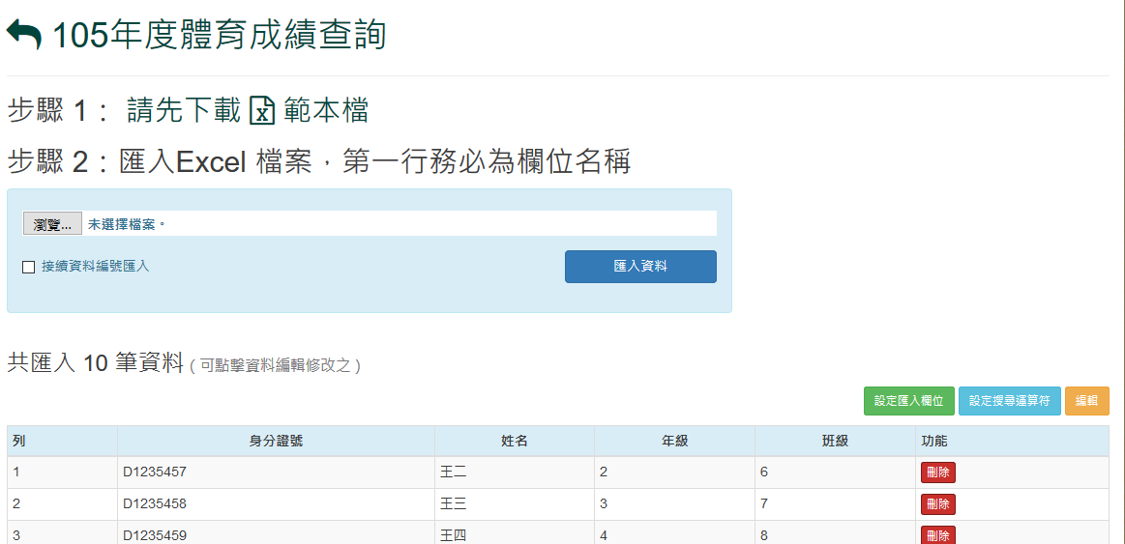This screenshot has width=1125, height=544.
Task: Click the blue 匯入資料 button
Action: [x=640, y=267]
